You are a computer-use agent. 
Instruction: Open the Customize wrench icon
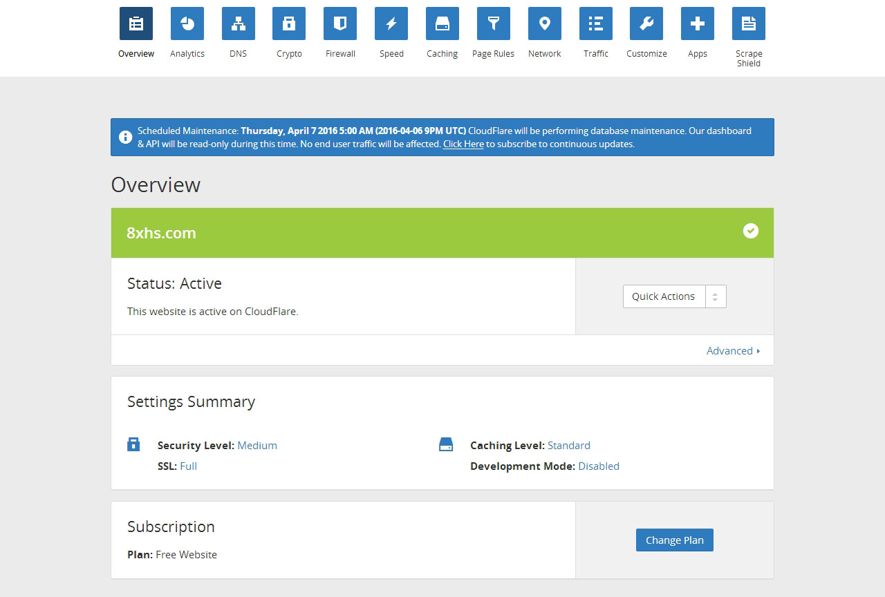pyautogui.click(x=646, y=23)
